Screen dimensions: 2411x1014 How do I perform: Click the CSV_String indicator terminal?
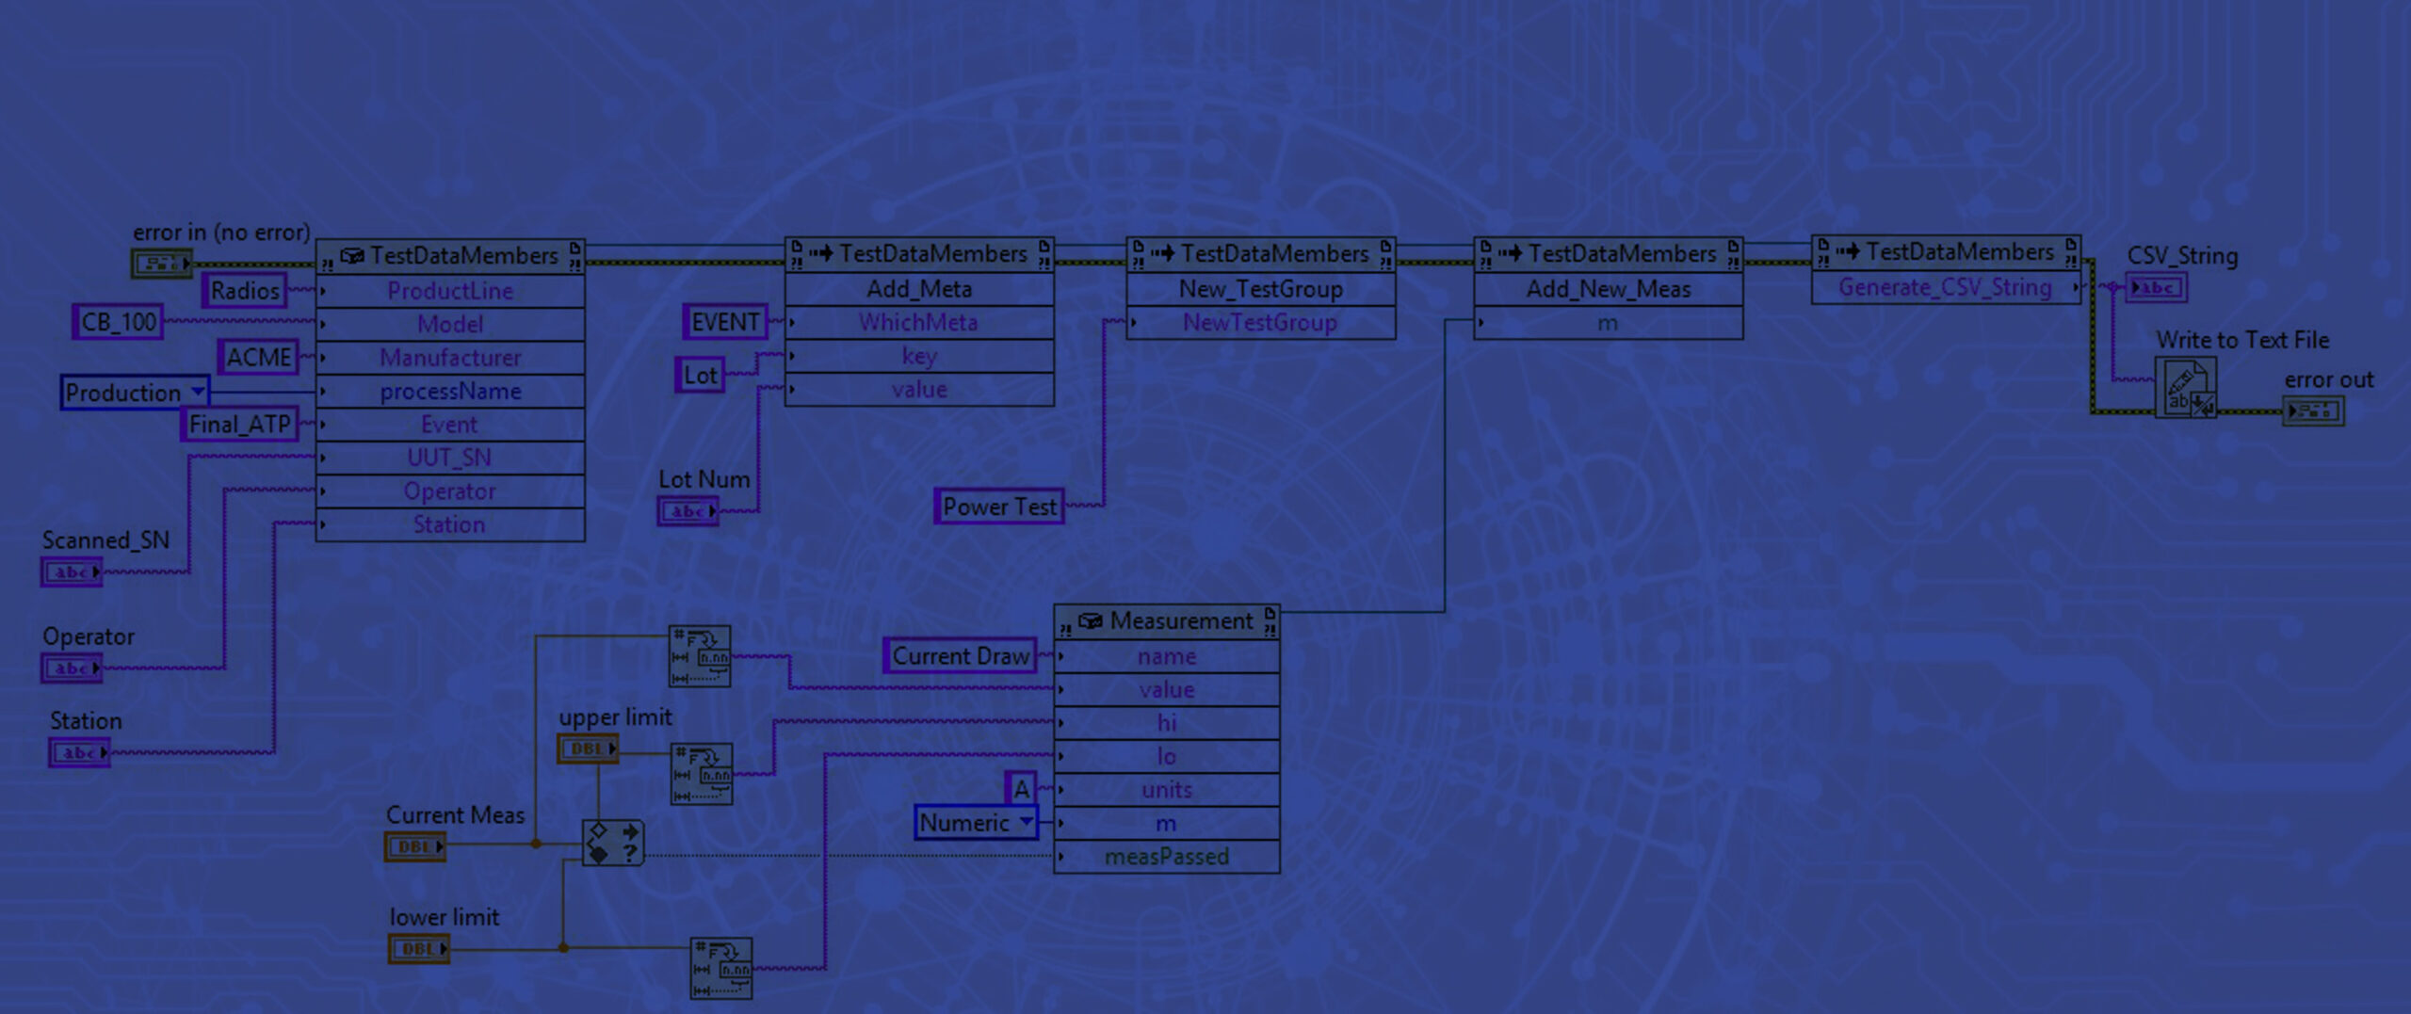2157,288
